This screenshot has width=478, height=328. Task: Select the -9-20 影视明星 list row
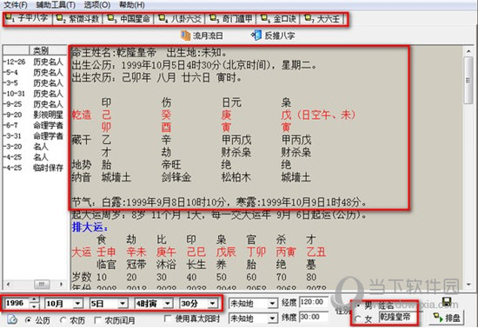[x=35, y=115]
